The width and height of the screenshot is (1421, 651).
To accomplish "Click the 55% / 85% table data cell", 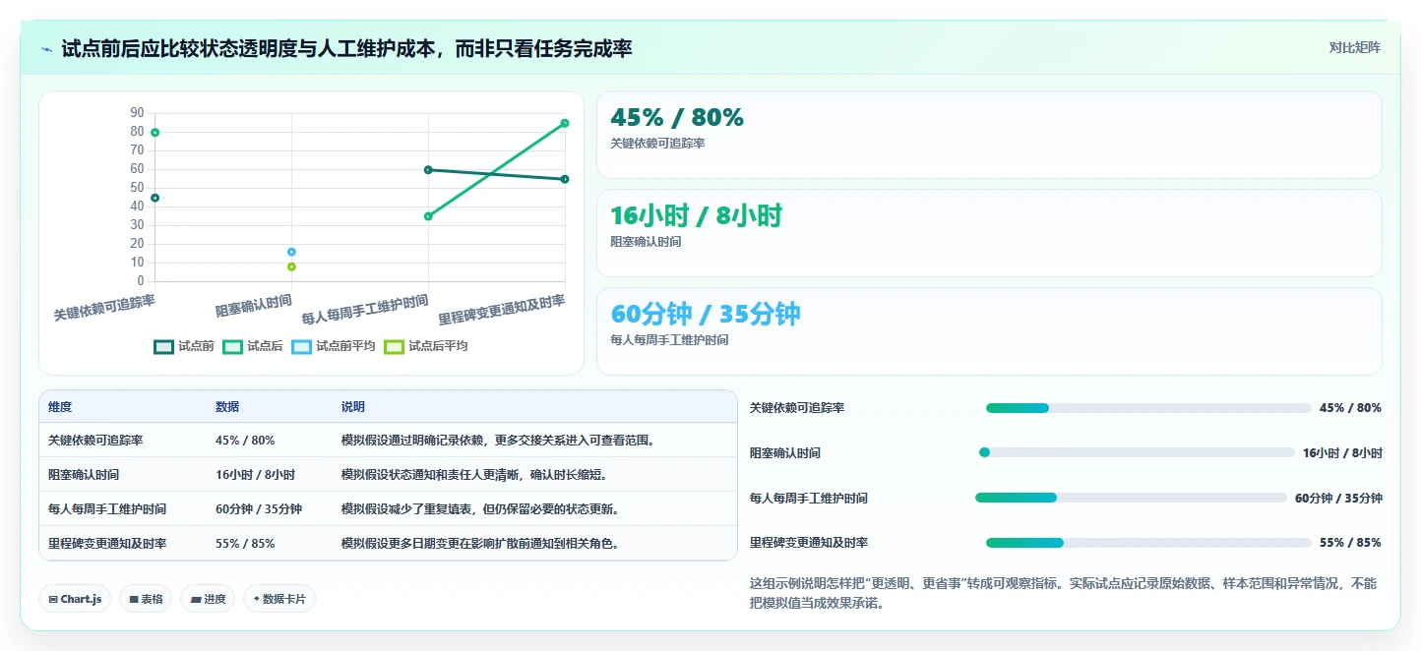I will [245, 544].
